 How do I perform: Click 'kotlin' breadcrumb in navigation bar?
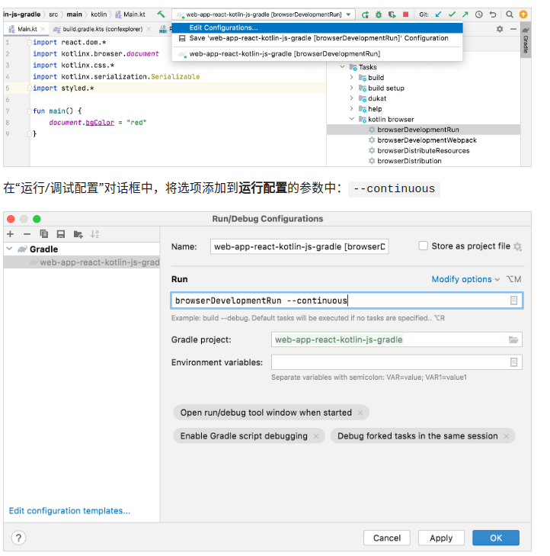[x=98, y=14]
